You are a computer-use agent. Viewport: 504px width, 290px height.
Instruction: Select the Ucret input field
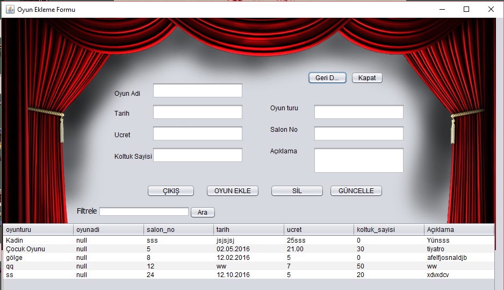click(197, 133)
